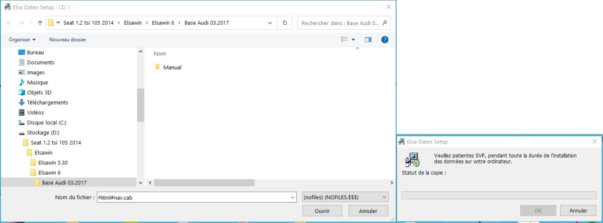
Task: Click the Téléchargements arrow icon
Action: click(21, 103)
